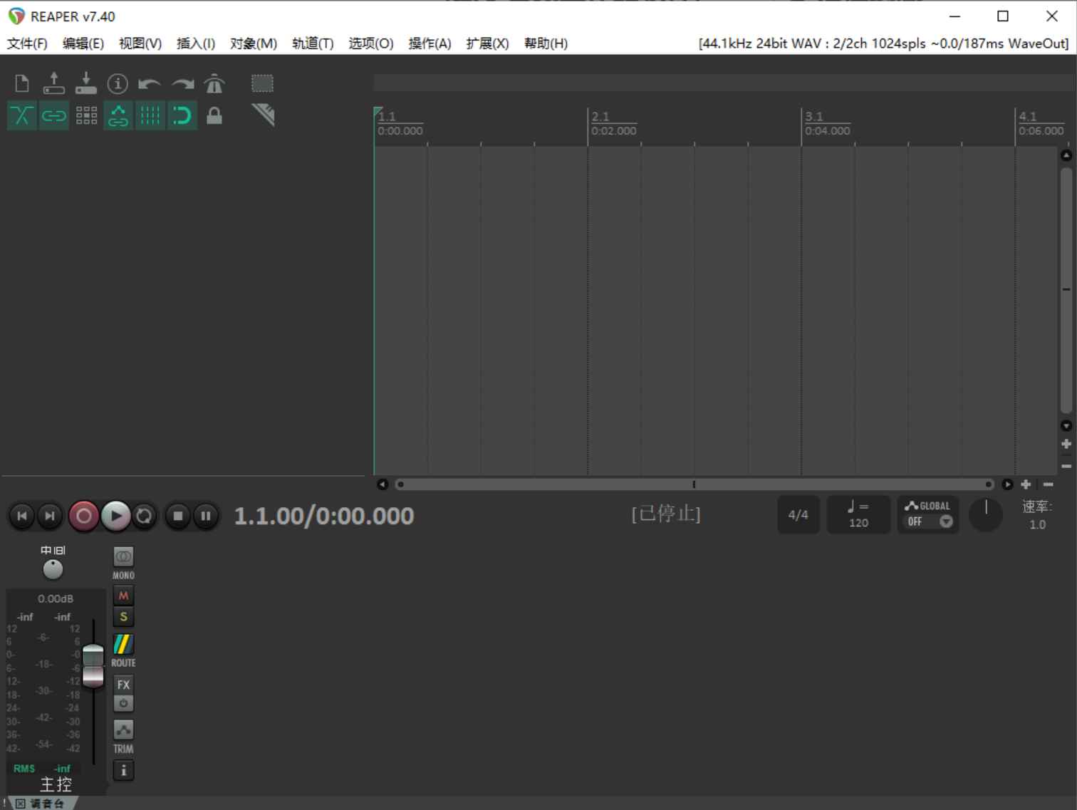
Task: Create a new project with the blank page icon
Action: tap(21, 83)
